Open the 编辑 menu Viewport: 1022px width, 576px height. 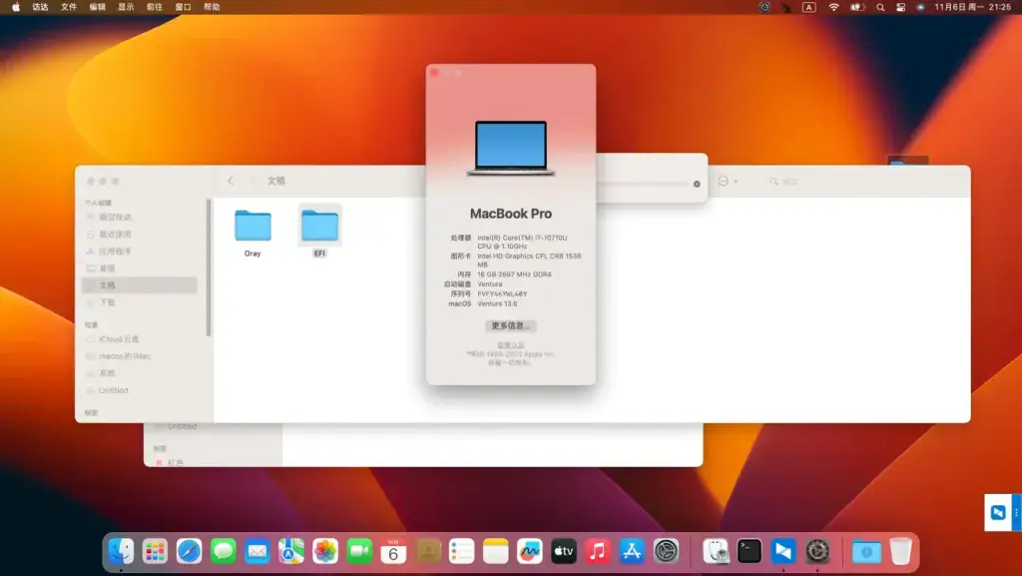tap(97, 7)
